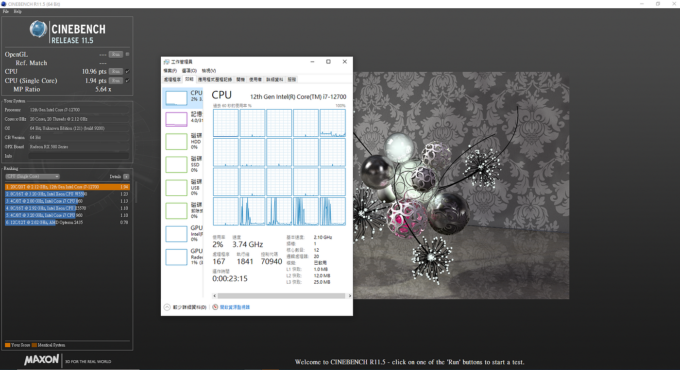Select the USB disk item in sidebar

tap(183, 188)
